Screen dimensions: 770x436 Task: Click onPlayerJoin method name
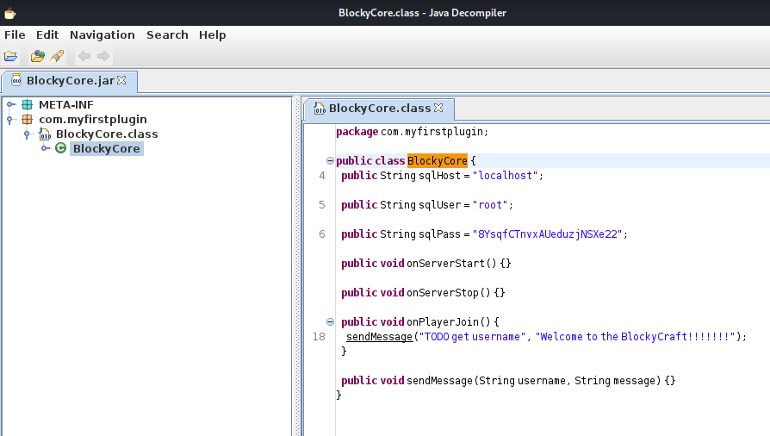pos(443,322)
